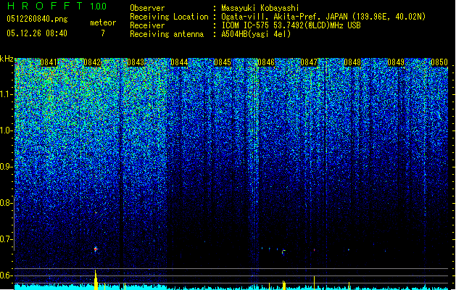This screenshot has width=456, height=290.
Task: Click the 0844 time marker
Action: [x=179, y=62]
